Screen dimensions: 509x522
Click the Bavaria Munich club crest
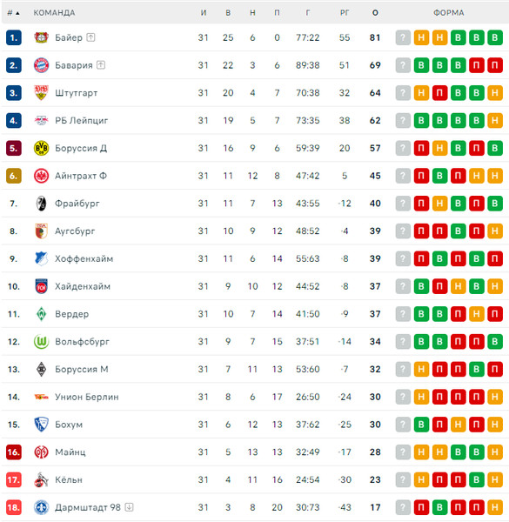[41, 65]
